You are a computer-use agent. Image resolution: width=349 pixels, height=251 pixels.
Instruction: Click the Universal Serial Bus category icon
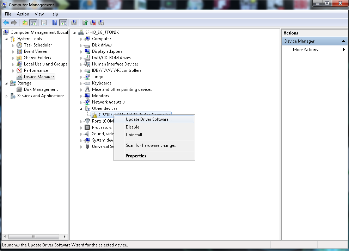pos(87,146)
